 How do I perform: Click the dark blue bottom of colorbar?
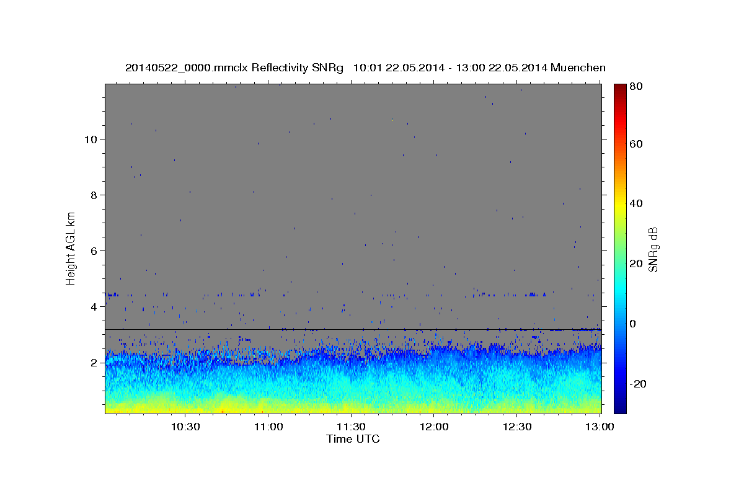point(620,406)
